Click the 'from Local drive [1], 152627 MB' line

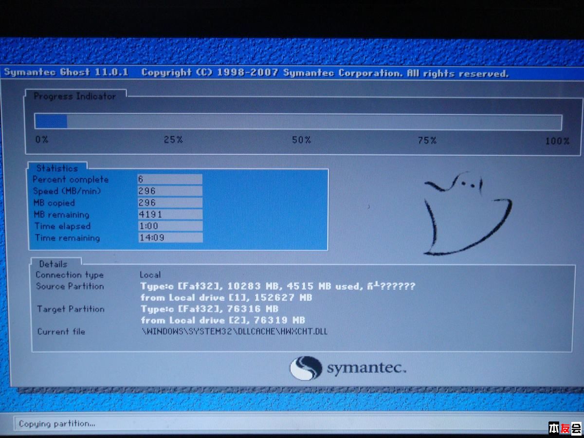pyautogui.click(x=226, y=297)
